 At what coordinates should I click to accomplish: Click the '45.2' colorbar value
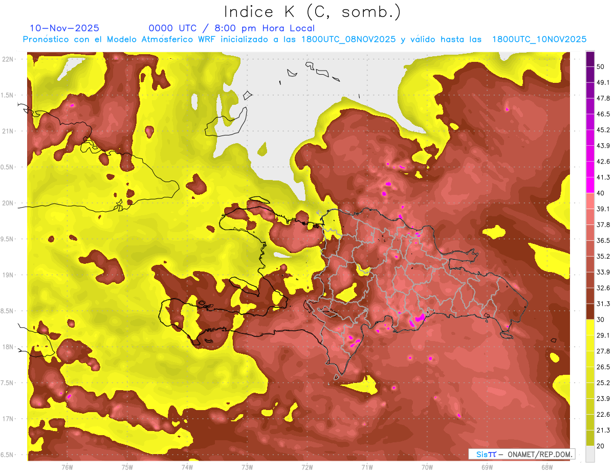click(604, 130)
